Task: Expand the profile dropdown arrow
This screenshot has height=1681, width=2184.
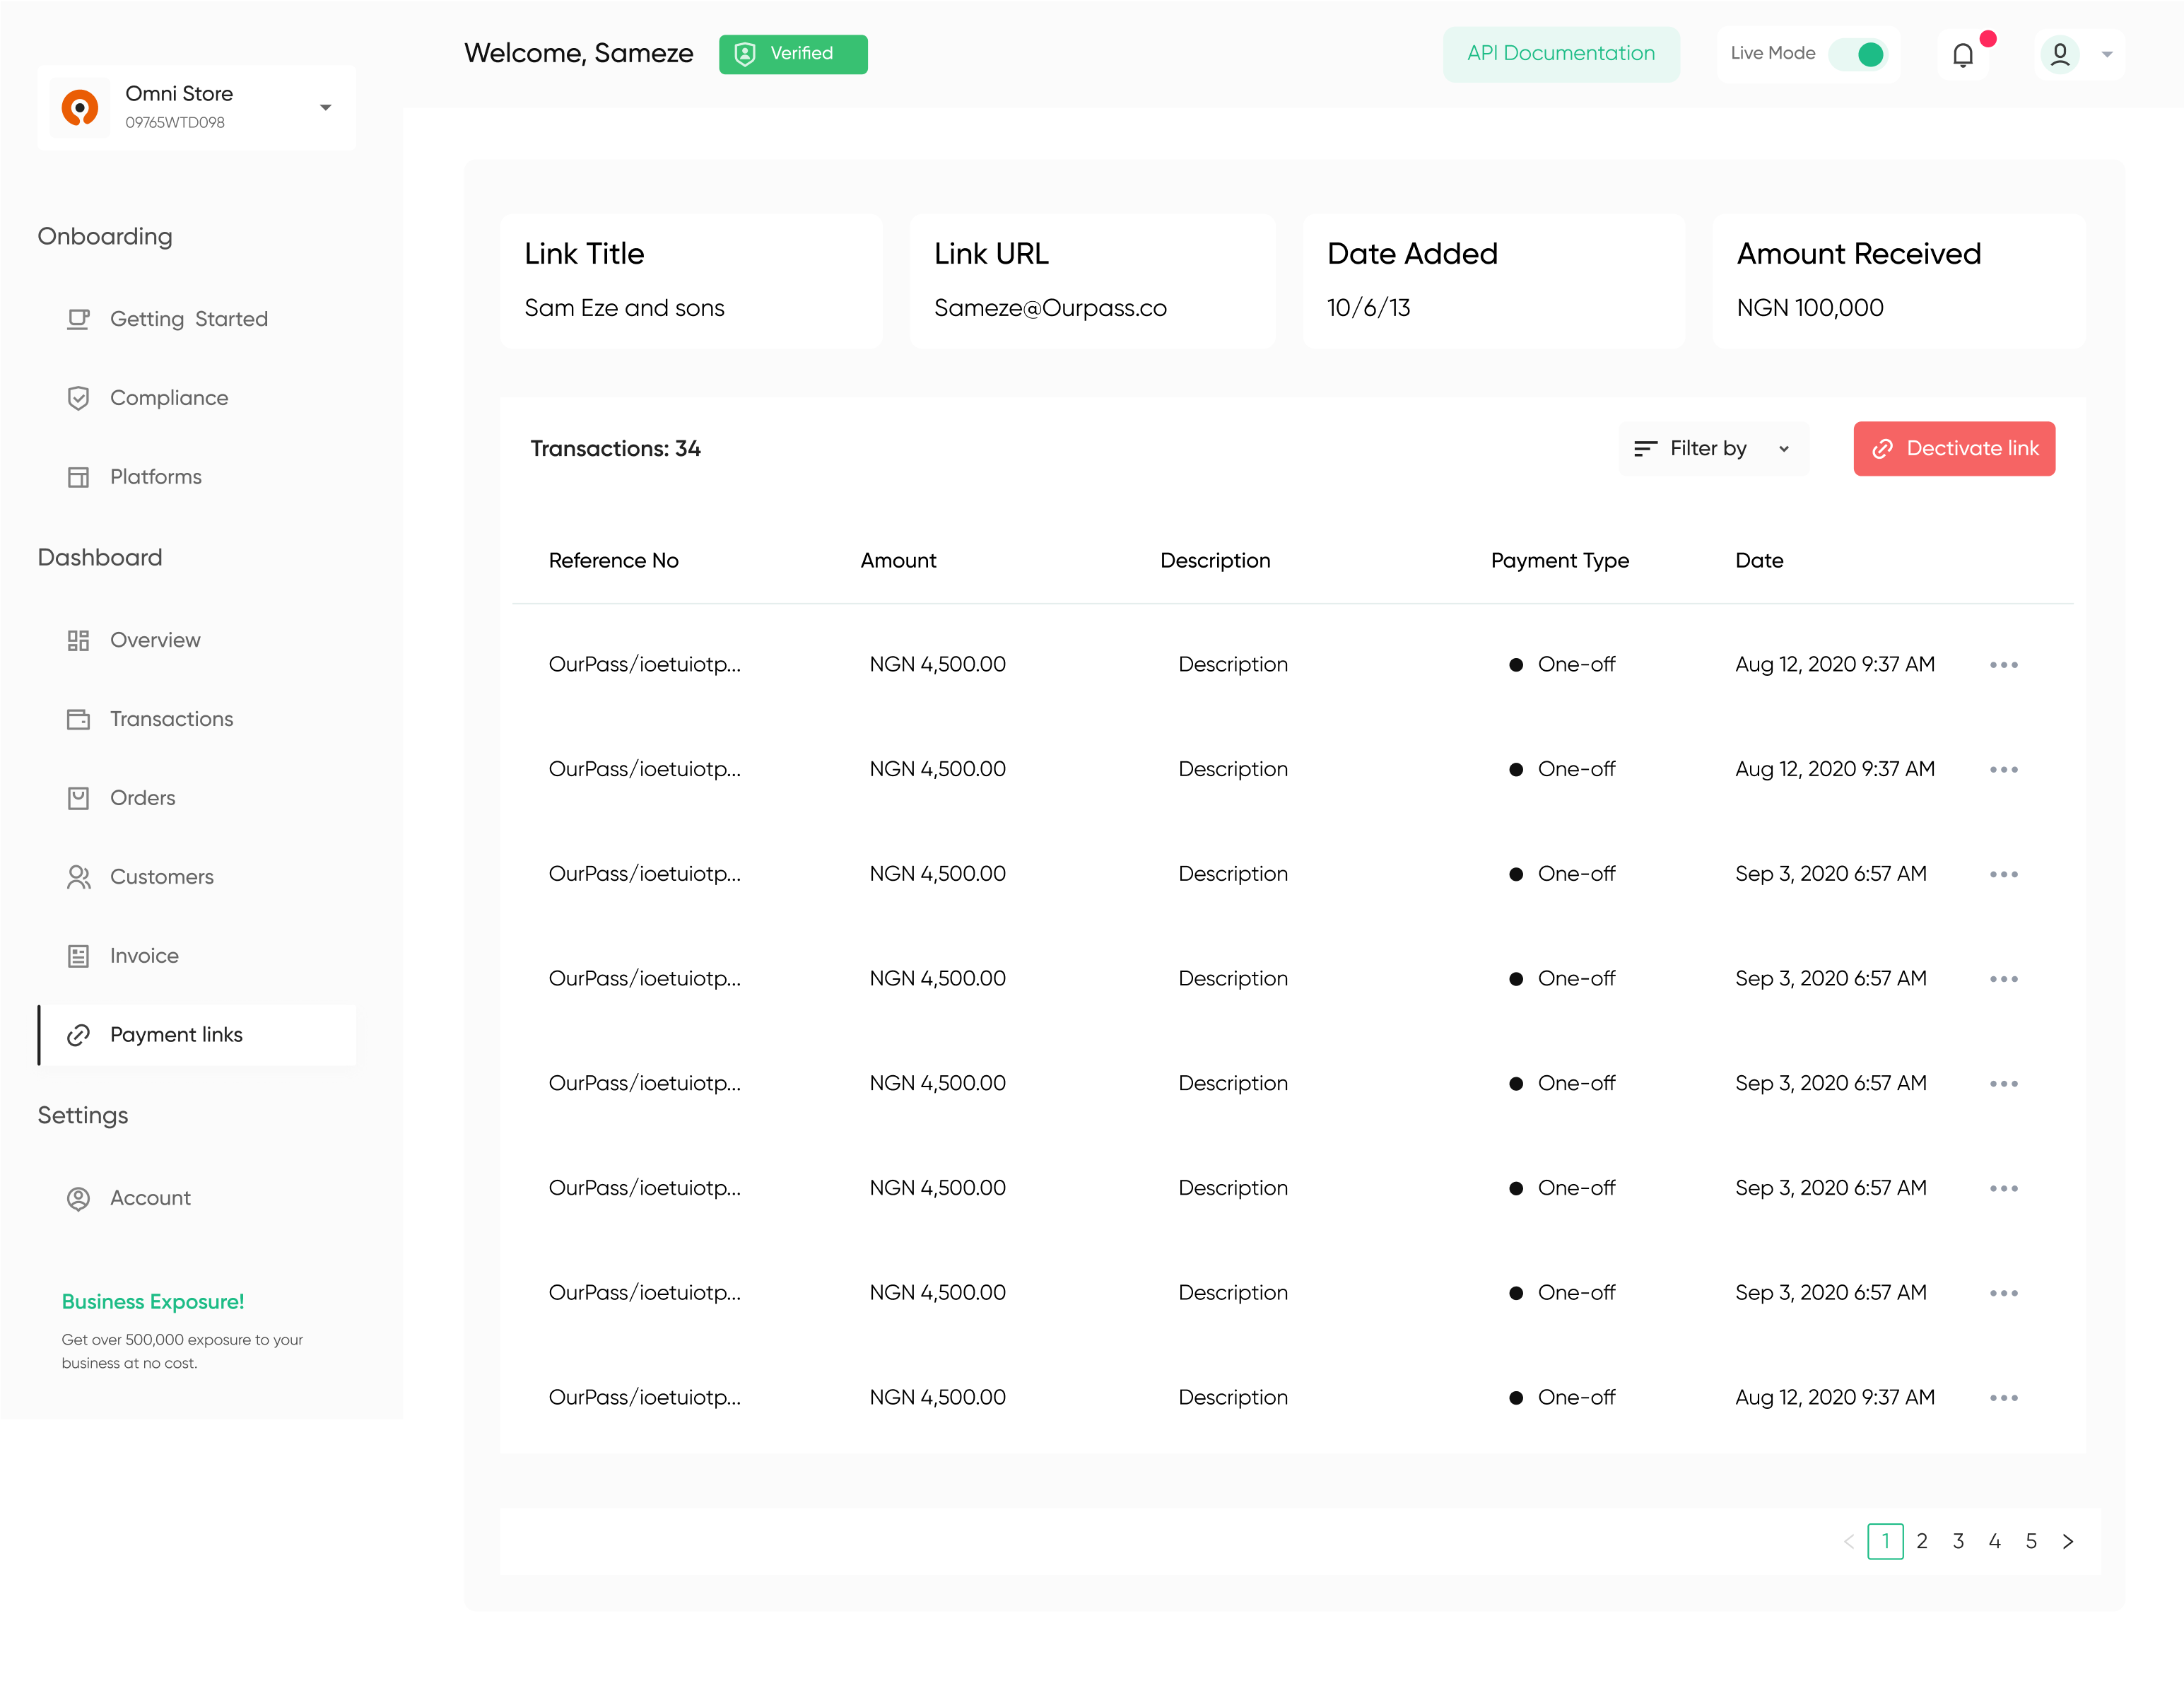Action: coord(2107,55)
